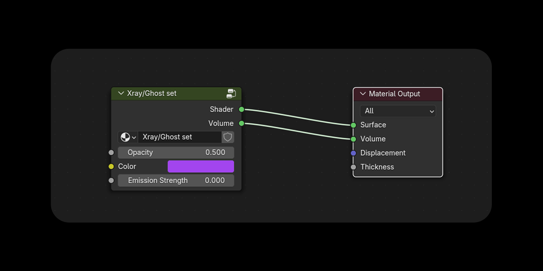Select the Material Output node header
This screenshot has height=271, width=543.
point(398,94)
